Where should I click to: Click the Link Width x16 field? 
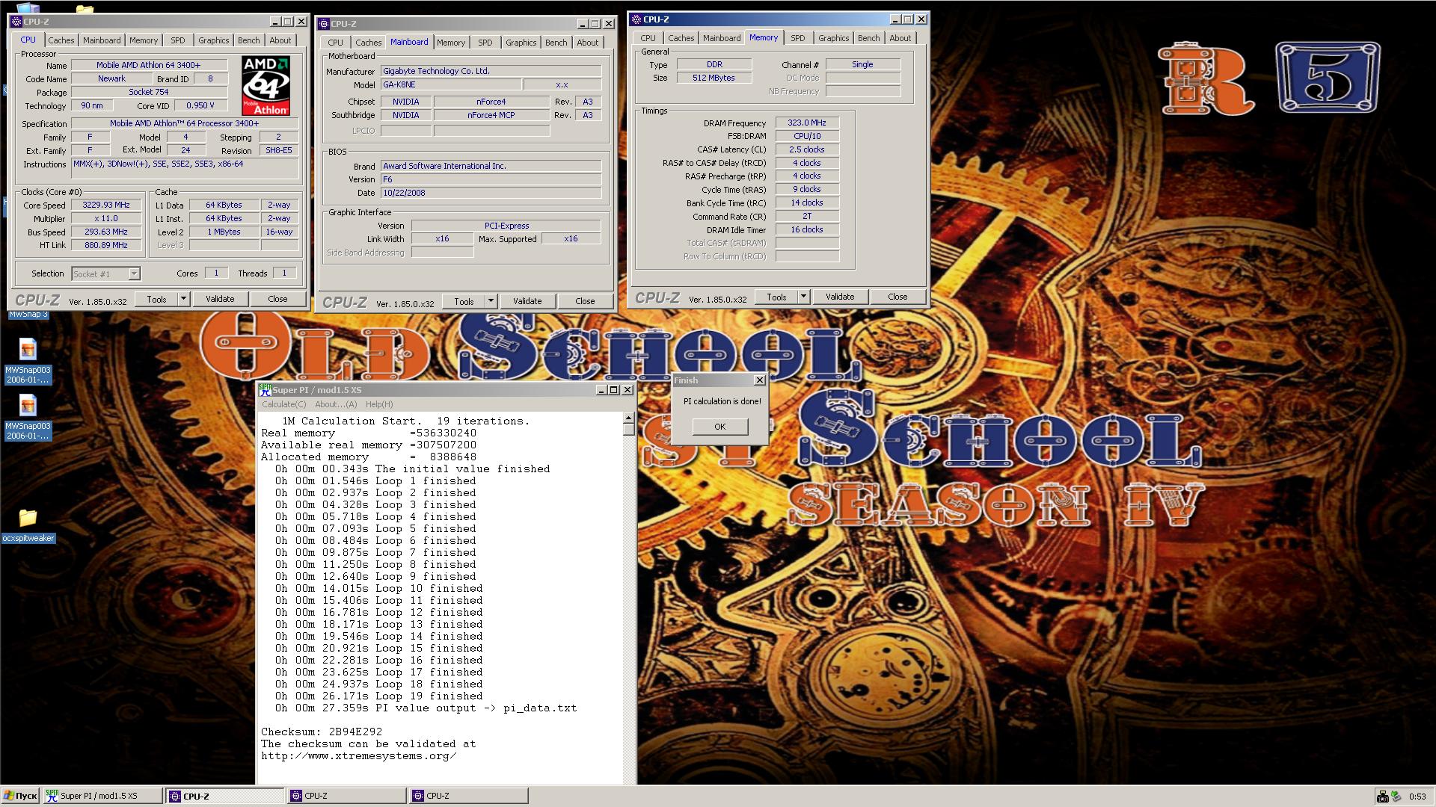[442, 238]
